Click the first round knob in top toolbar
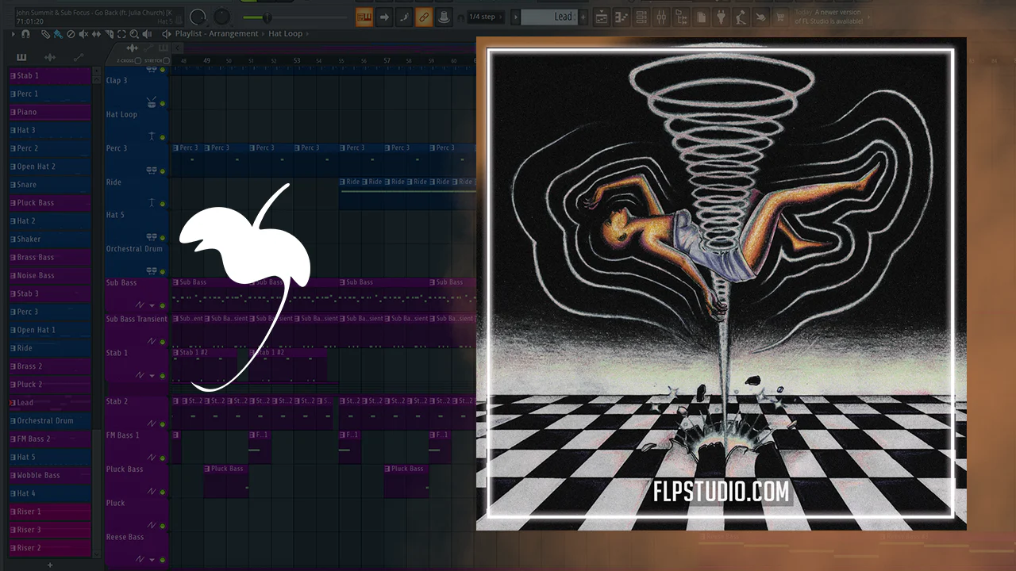Screen dimensions: 1016x571 tap(198, 17)
